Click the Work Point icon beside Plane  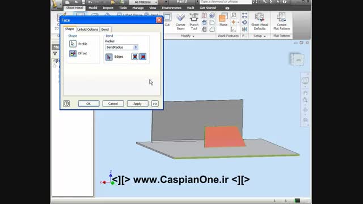click(x=233, y=22)
